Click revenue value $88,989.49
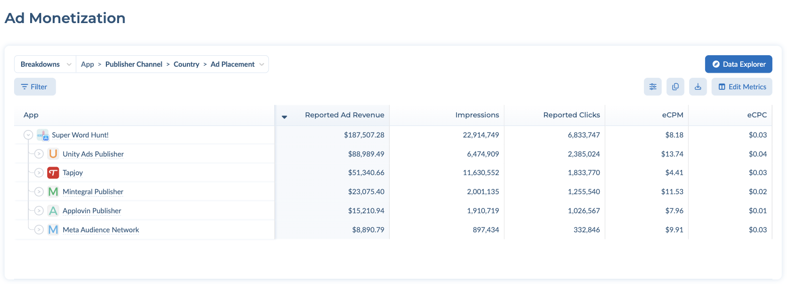787x284 pixels. (366, 154)
